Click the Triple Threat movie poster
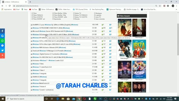This screenshot has width=179, height=101. click(124, 49)
